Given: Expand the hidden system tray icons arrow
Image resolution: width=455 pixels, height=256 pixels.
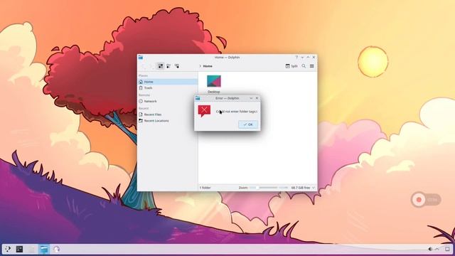Looking at the screenshot, I should click(437, 249).
